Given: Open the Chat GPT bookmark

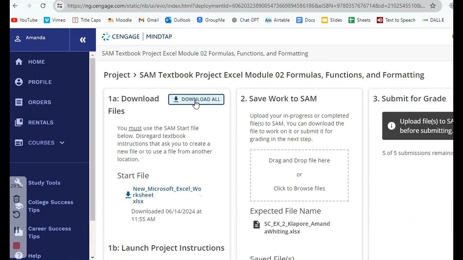Looking at the screenshot, I should click(x=245, y=20).
